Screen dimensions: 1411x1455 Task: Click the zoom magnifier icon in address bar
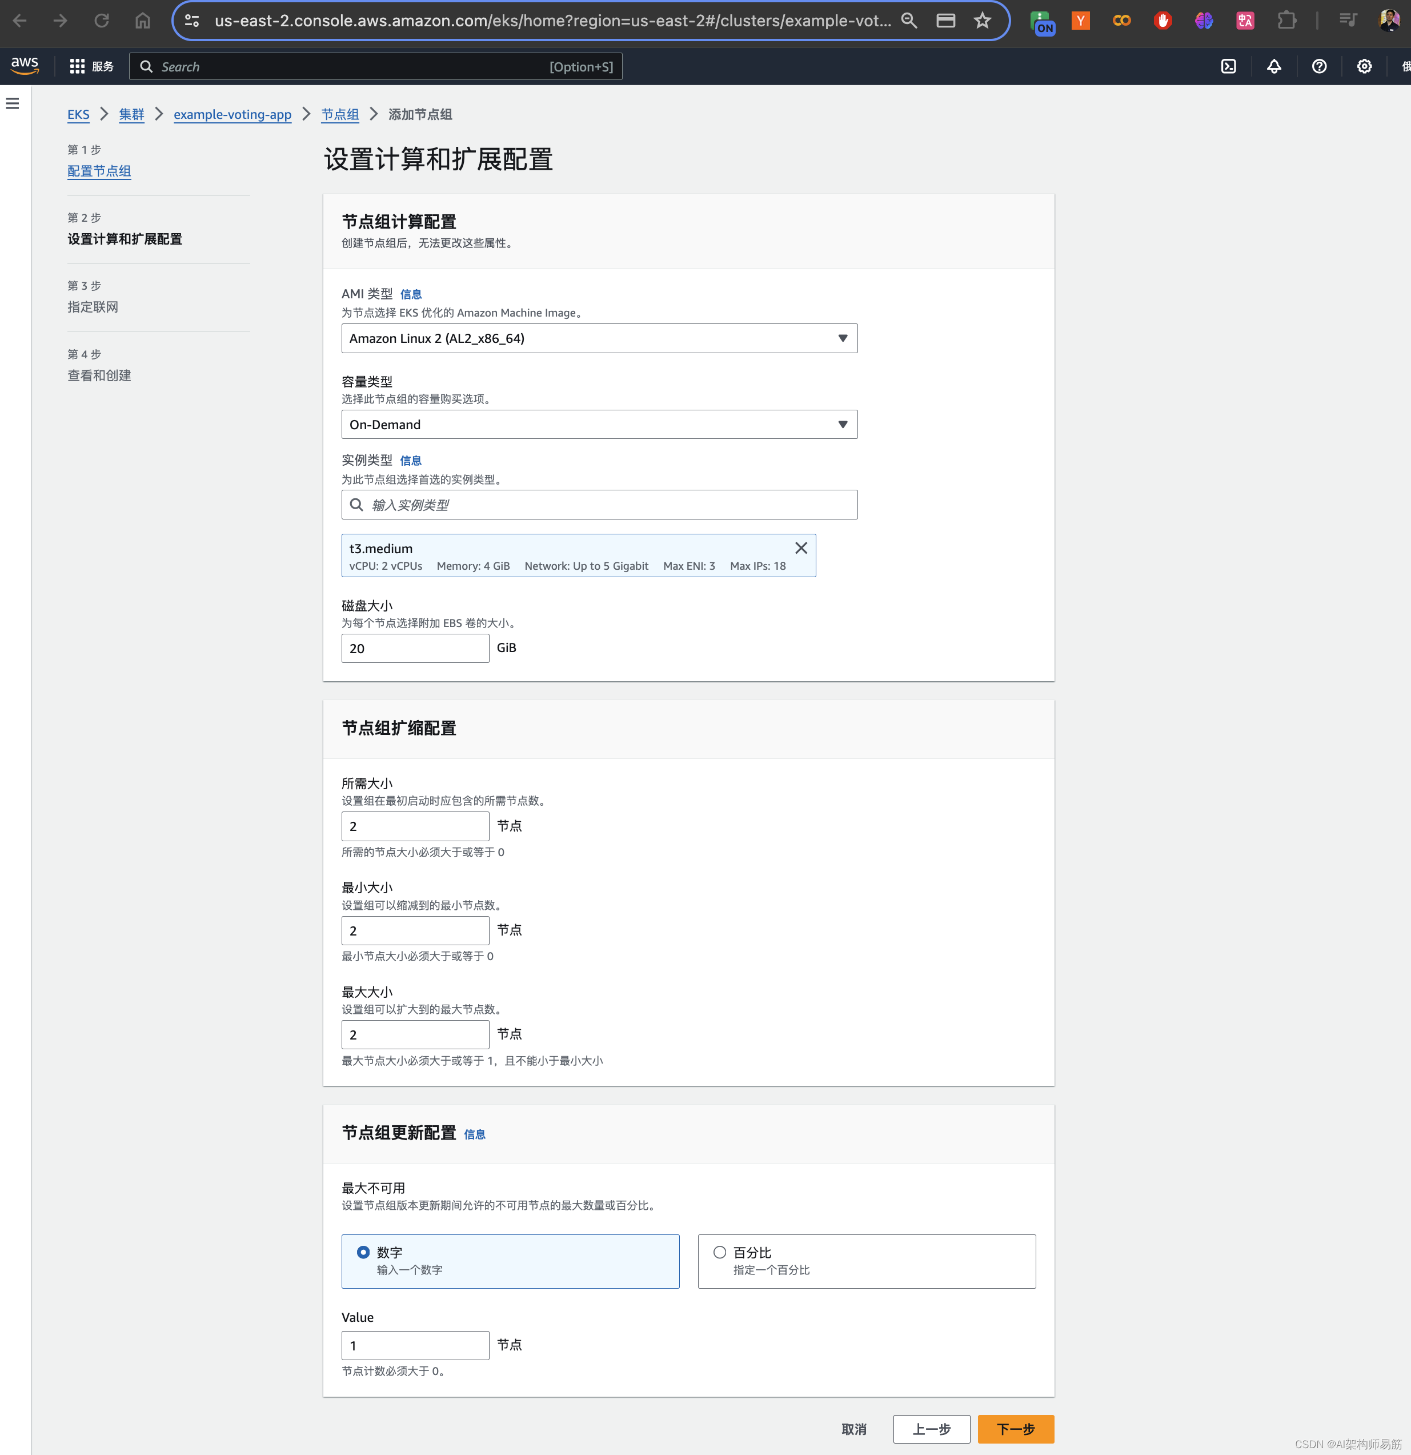click(909, 21)
